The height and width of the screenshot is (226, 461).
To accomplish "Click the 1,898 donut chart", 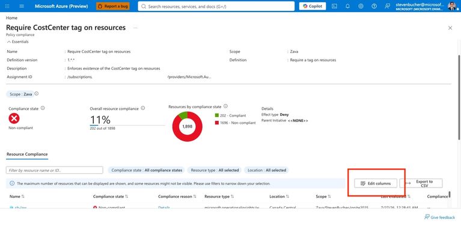I will 188,126.
